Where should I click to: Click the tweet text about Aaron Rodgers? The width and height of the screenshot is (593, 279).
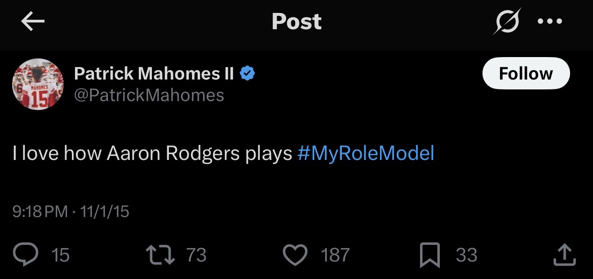click(153, 154)
